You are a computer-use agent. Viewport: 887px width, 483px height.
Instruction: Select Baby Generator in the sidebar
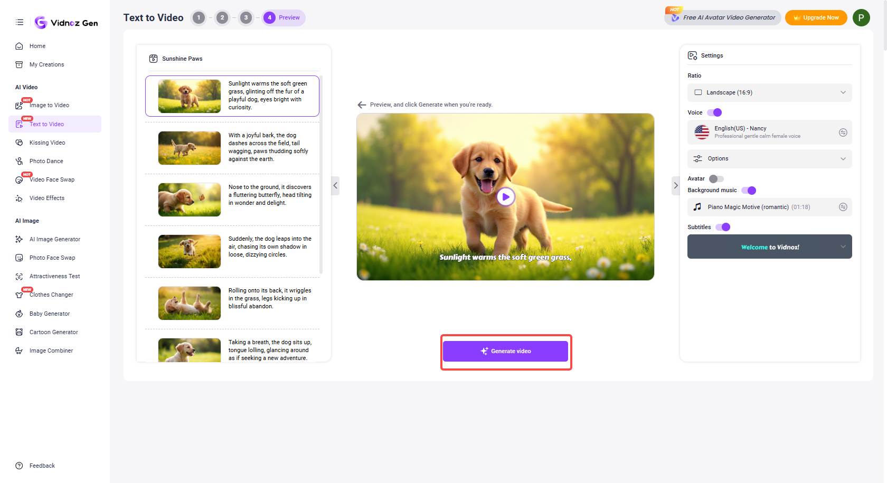click(x=50, y=314)
